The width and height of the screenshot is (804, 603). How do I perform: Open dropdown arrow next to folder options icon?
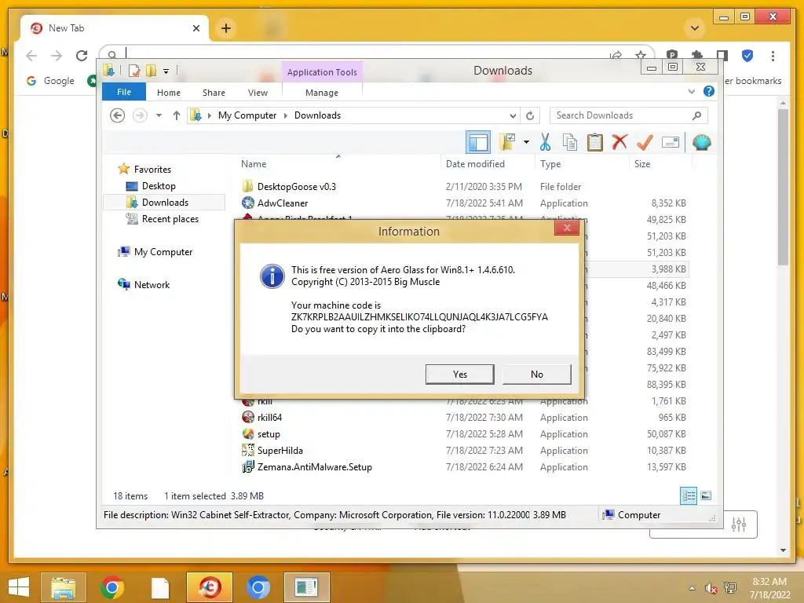[526, 142]
